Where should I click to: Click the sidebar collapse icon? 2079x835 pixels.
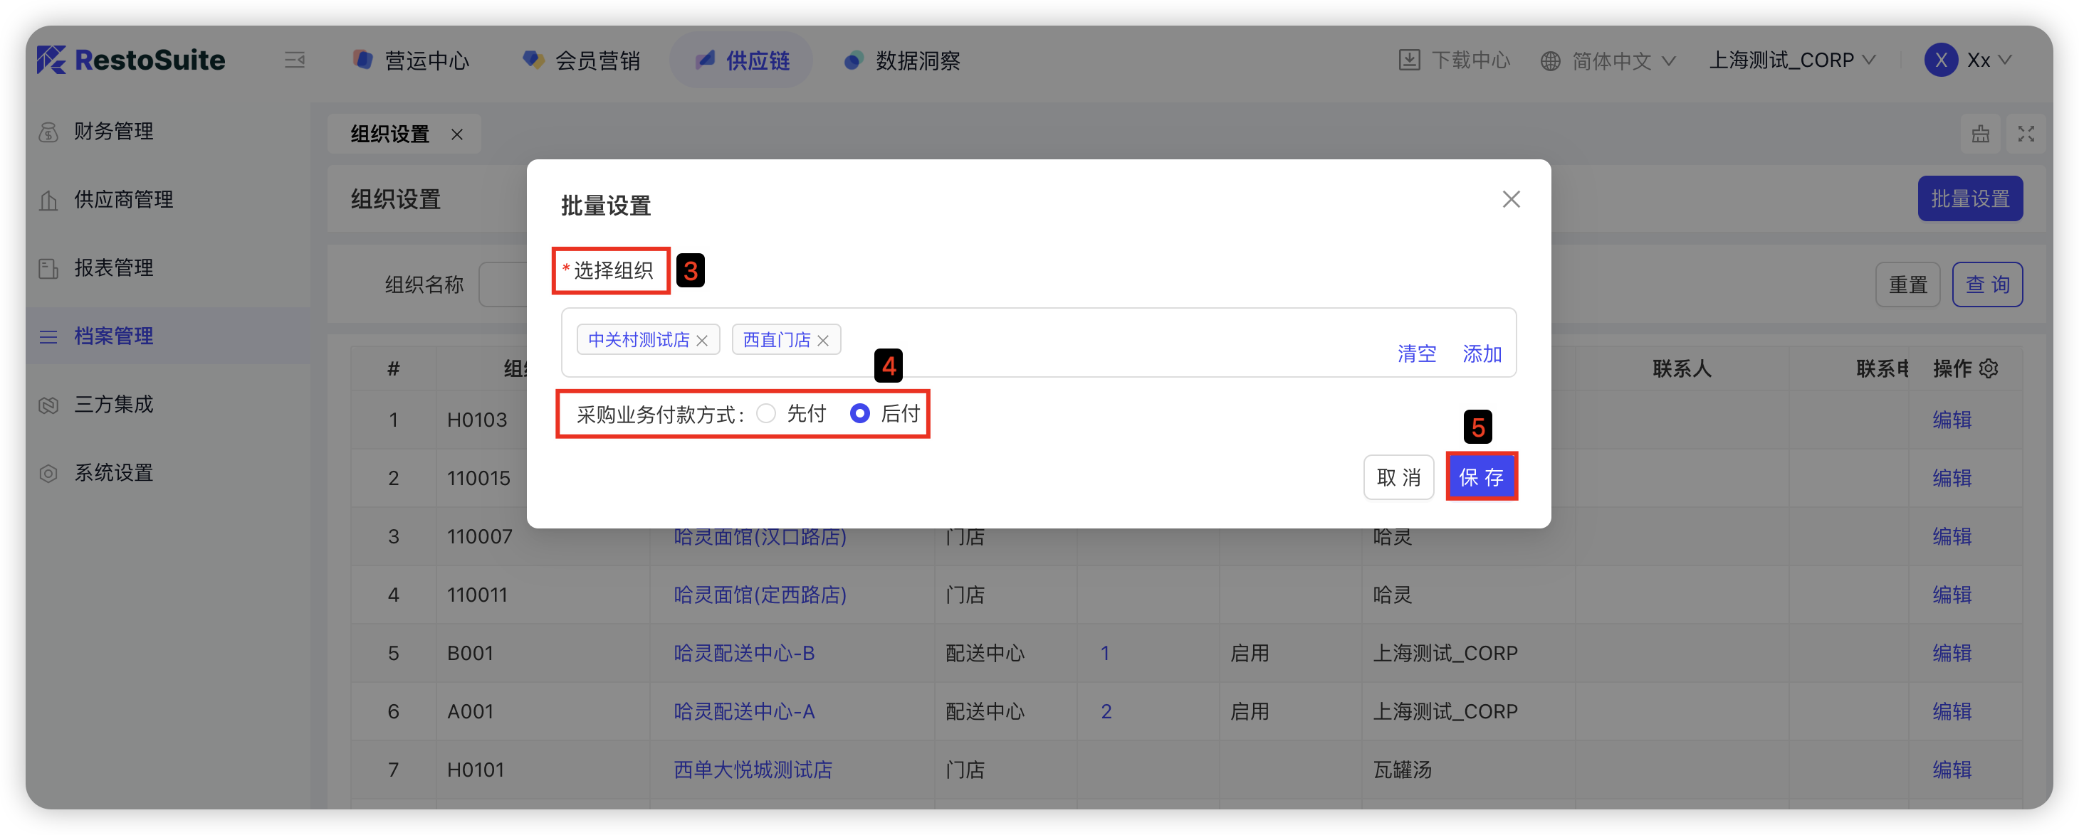[295, 60]
